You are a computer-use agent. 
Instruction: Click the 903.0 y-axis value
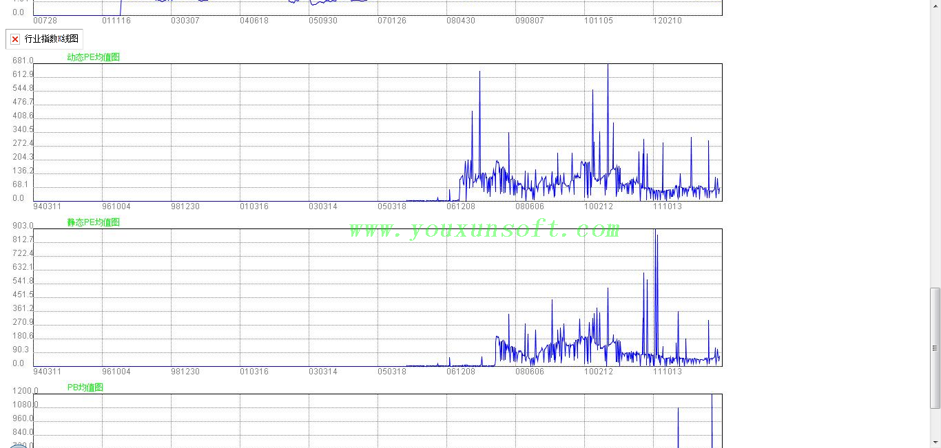coord(23,226)
